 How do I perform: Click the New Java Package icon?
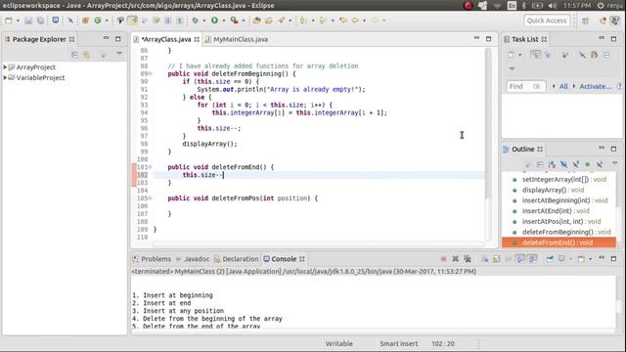tap(85, 21)
